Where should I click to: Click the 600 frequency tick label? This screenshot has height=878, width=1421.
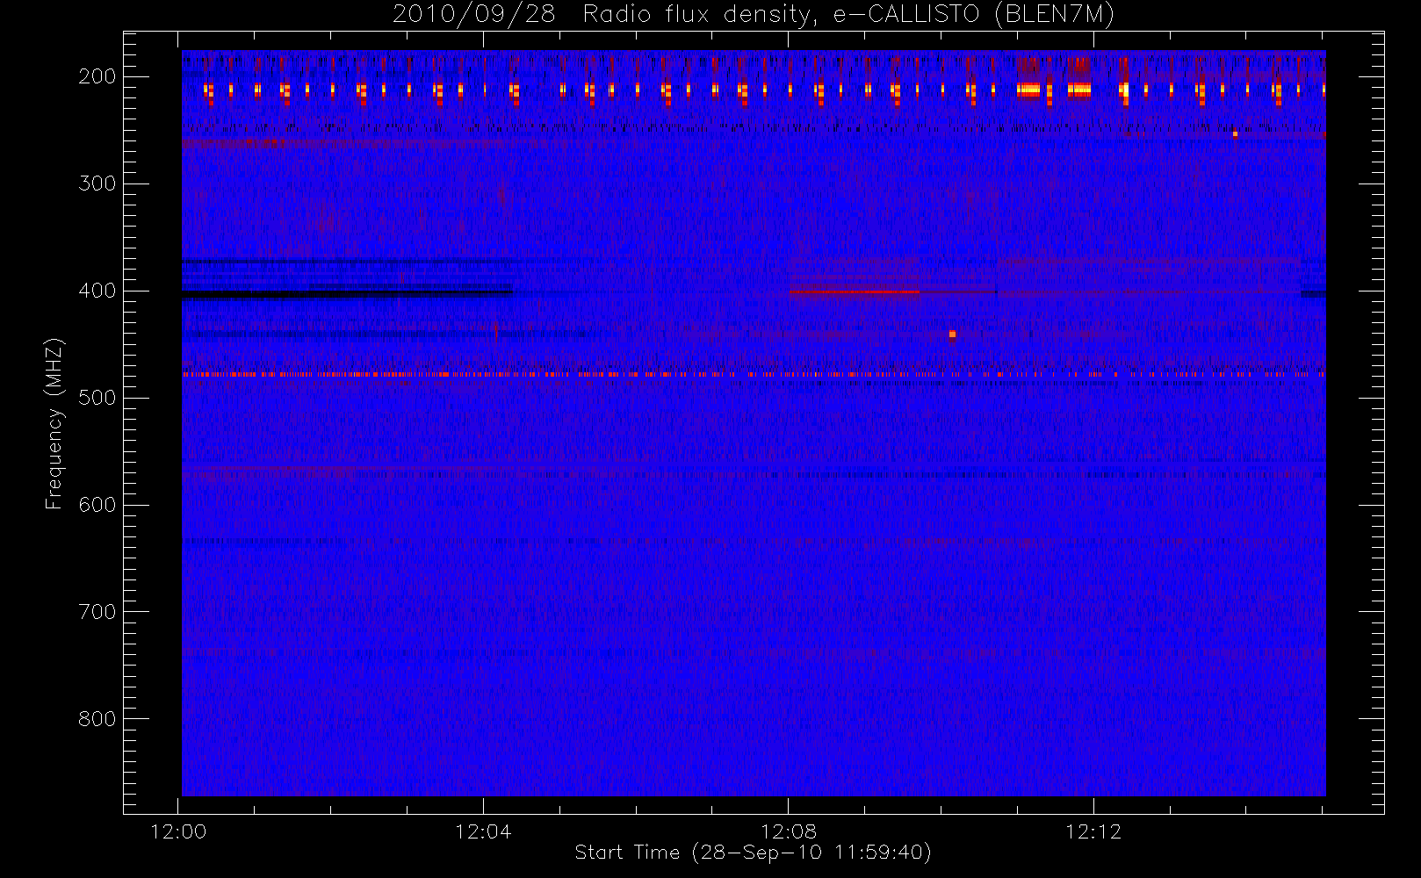97,505
